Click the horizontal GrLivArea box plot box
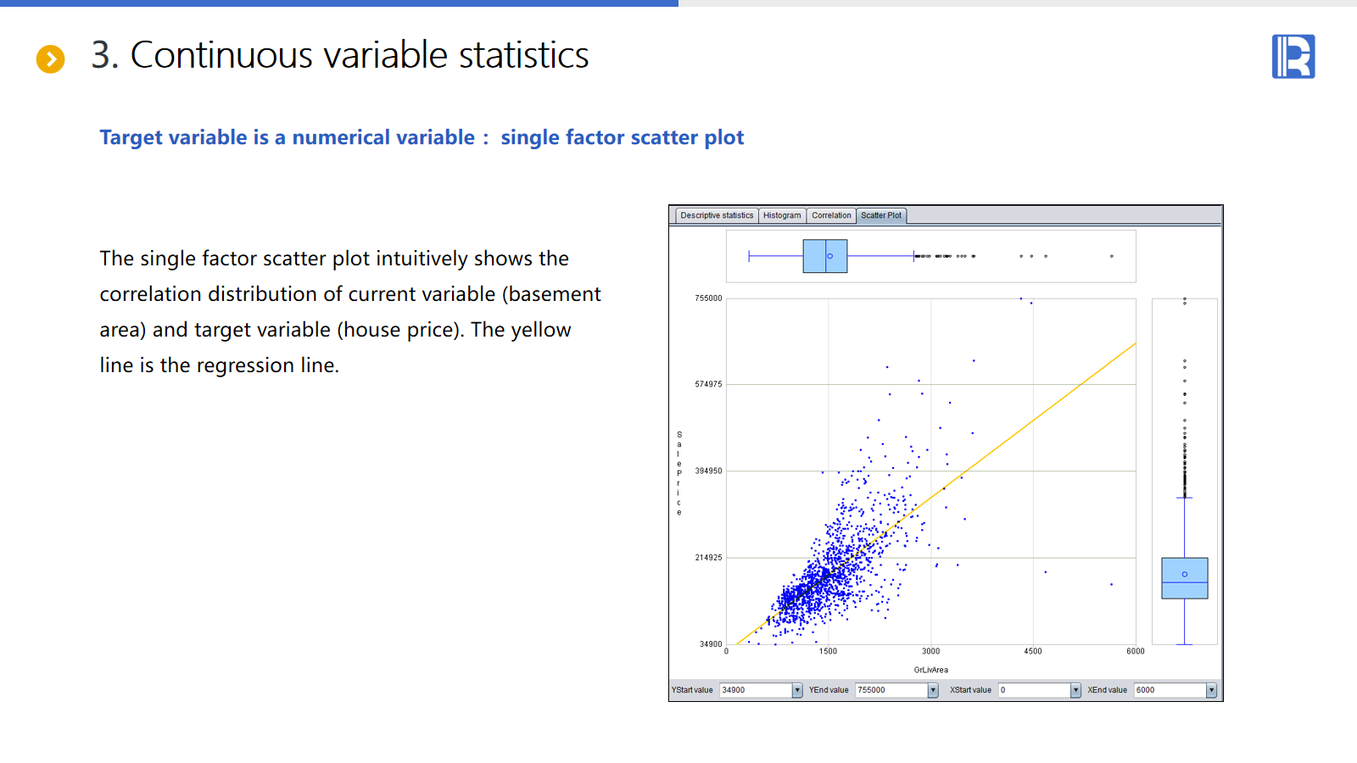The height and width of the screenshot is (763, 1357). pyautogui.click(x=824, y=256)
